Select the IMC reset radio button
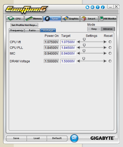The width and height of the screenshot is (123, 147). tap(110, 53)
